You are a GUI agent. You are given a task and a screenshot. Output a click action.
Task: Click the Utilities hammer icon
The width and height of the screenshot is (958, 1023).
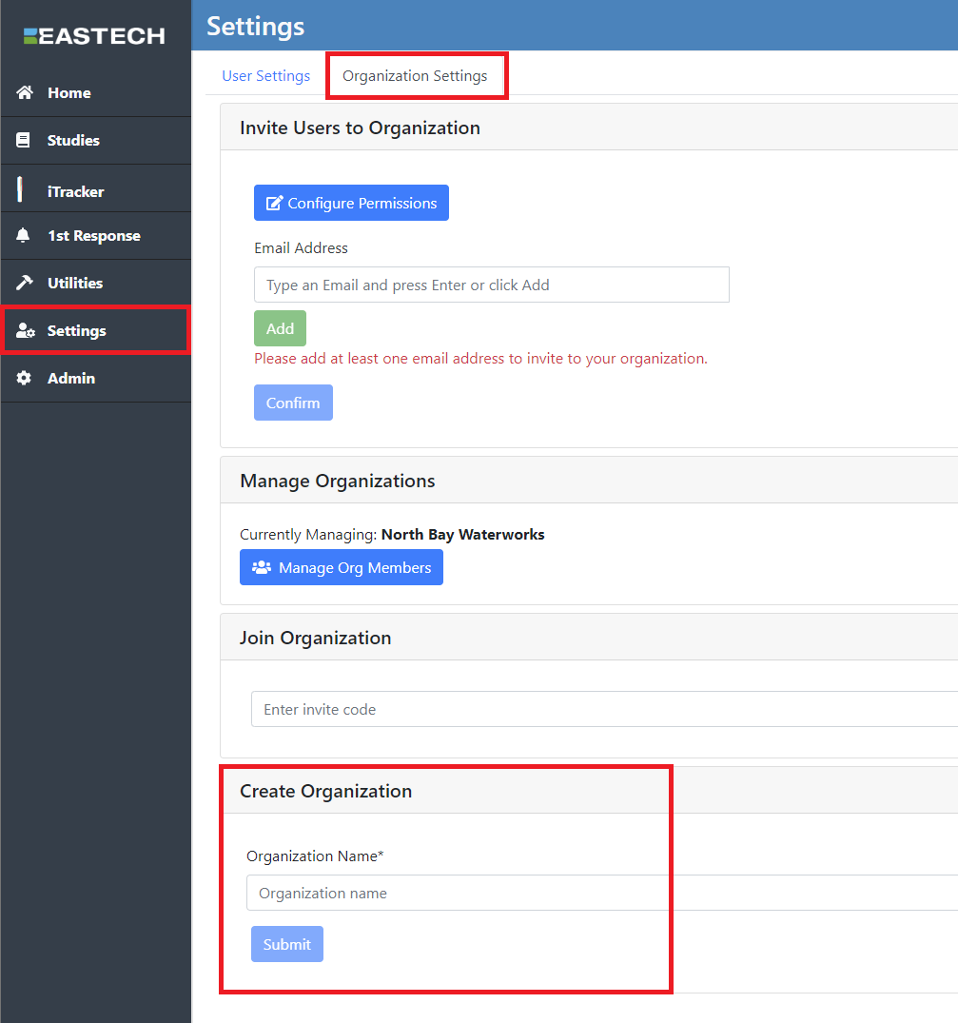[25, 283]
